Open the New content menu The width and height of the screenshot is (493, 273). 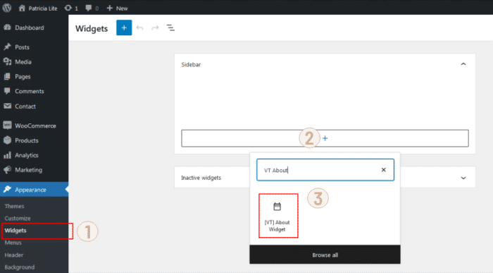[x=117, y=8]
